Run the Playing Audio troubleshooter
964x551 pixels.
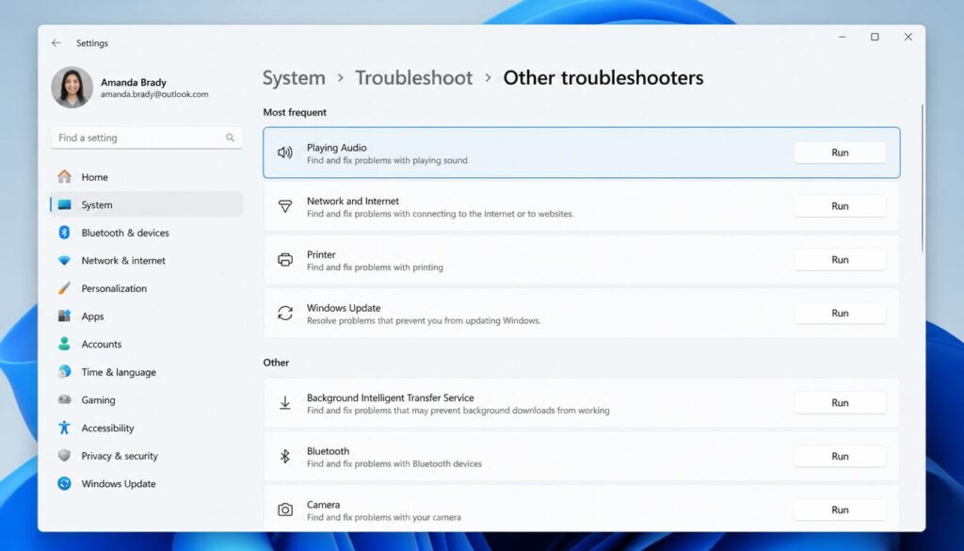point(840,153)
